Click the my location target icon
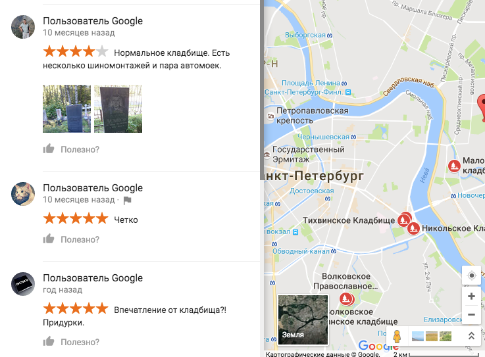 tap(471, 275)
